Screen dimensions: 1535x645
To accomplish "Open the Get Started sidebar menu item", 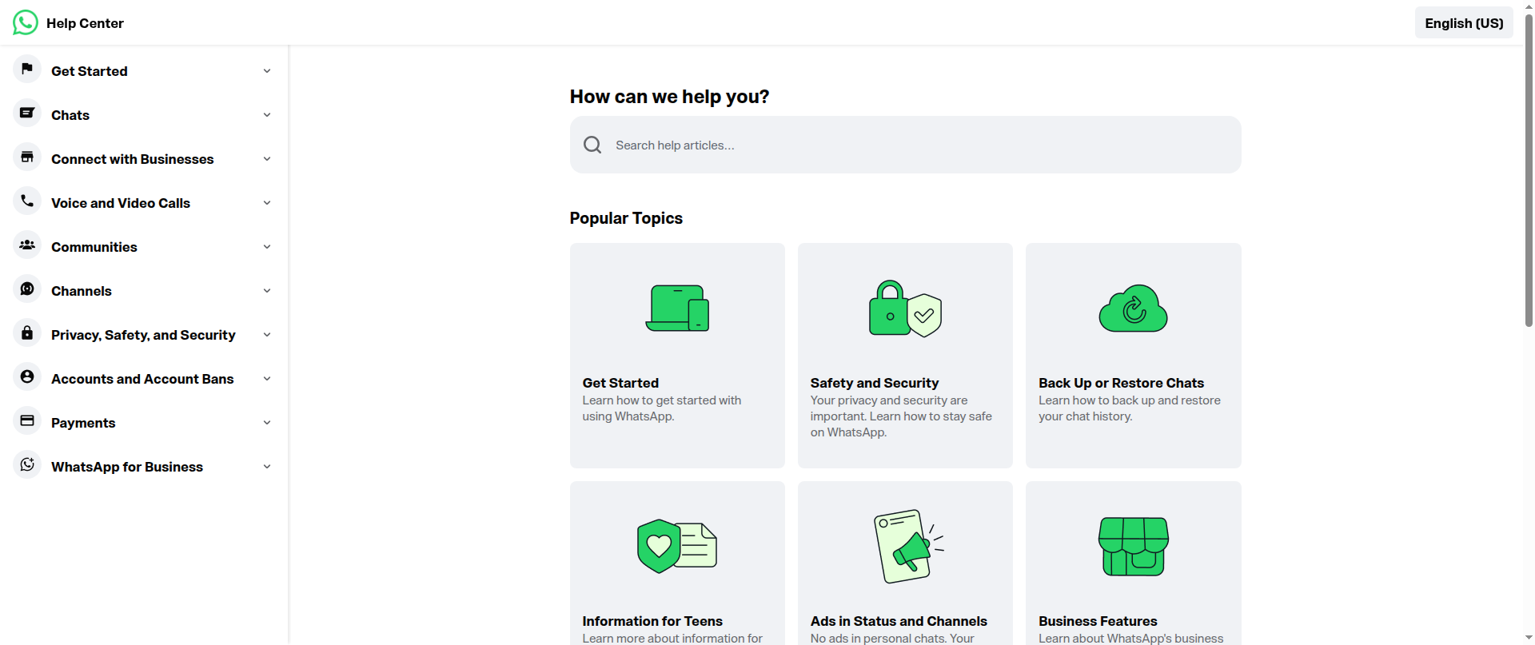I will coord(90,71).
